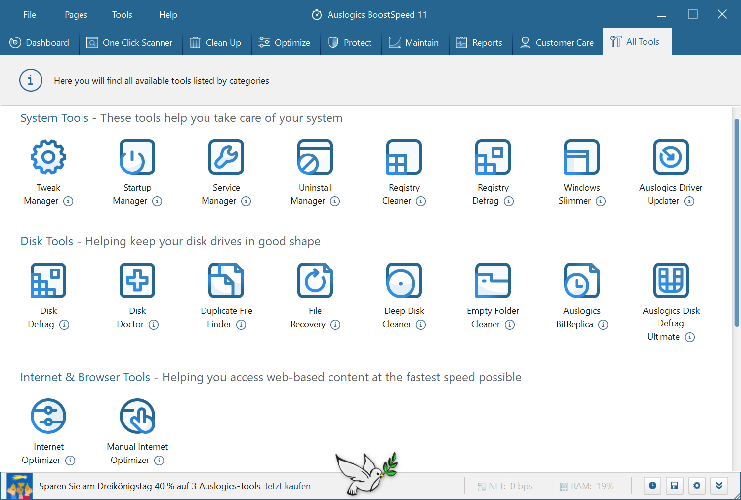Select the All Tools tab
Viewport: 741px width, 500px height.
(x=637, y=42)
